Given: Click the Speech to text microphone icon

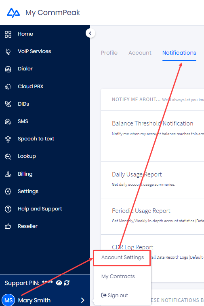Looking at the screenshot, I should [8, 139].
